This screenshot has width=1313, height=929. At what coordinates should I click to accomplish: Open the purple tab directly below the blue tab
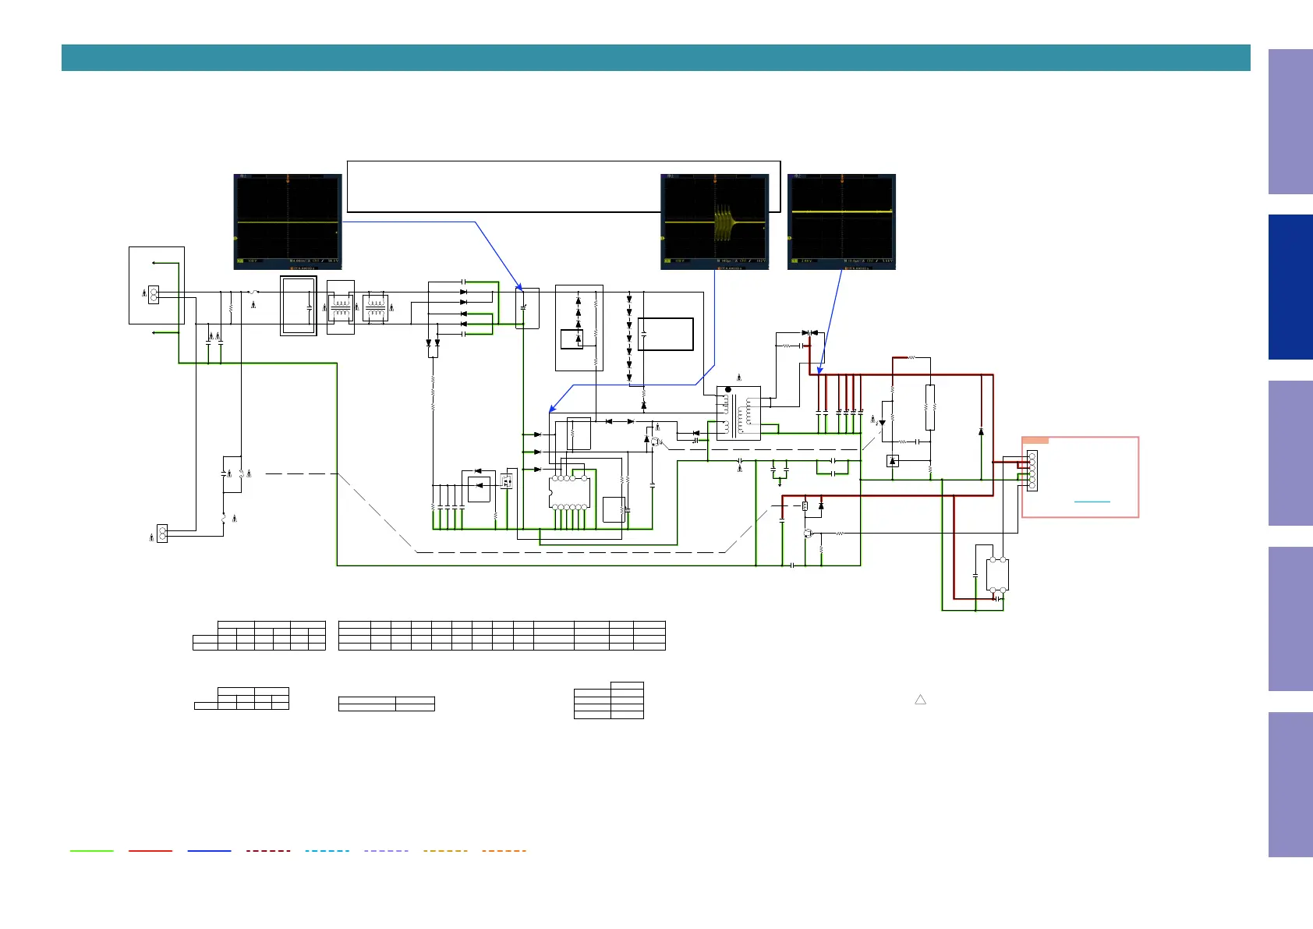[1290, 452]
